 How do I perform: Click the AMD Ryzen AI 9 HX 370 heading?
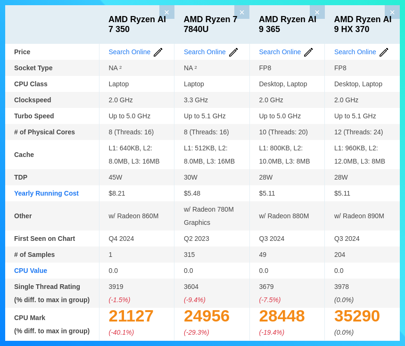pos(363,24)
